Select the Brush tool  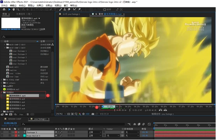pyautogui.click(x=60, y=9)
